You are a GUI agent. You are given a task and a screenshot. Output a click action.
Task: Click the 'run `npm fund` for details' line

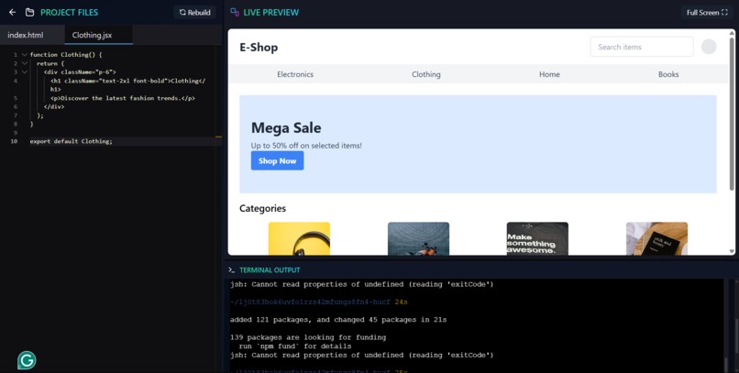295,346
